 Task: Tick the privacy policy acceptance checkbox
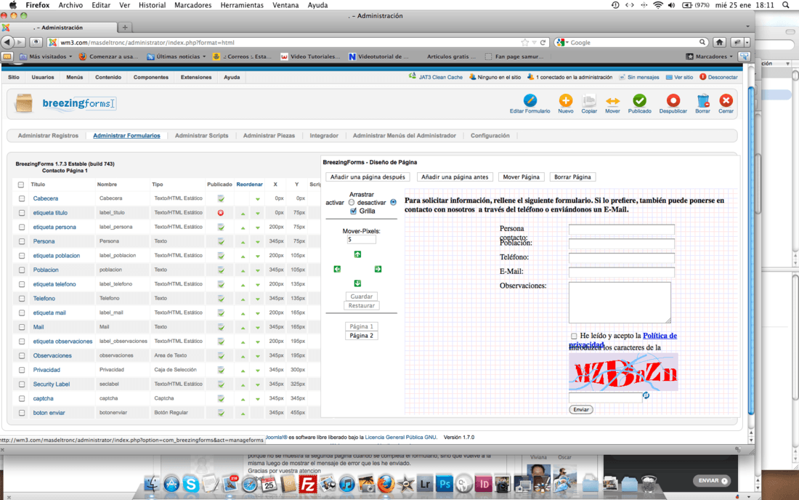coord(574,336)
